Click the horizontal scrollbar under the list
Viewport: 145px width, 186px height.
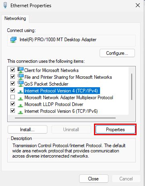[x=65, y=118]
